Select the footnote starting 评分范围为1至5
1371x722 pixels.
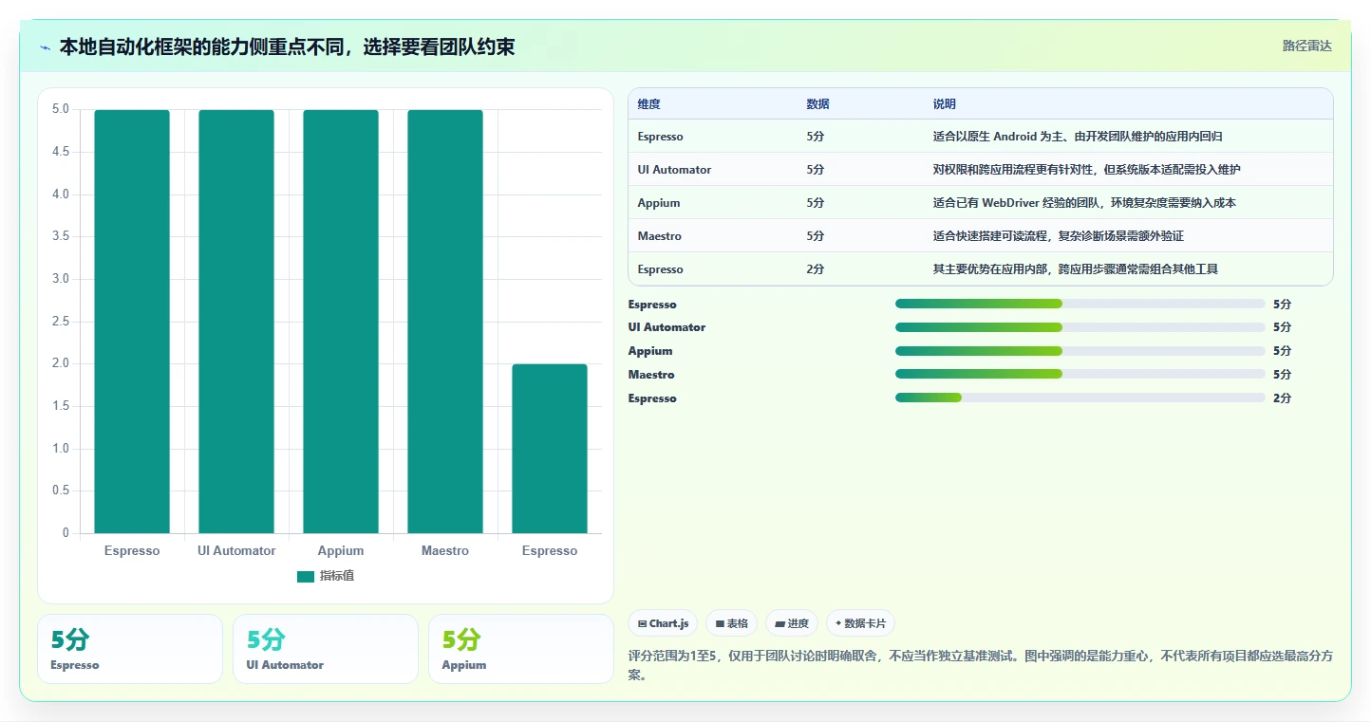click(x=980, y=665)
